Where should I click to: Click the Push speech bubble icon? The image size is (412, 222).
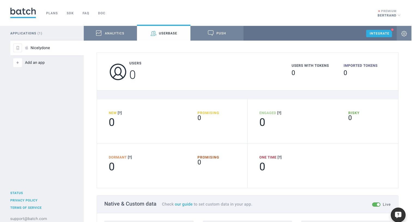[x=211, y=33]
